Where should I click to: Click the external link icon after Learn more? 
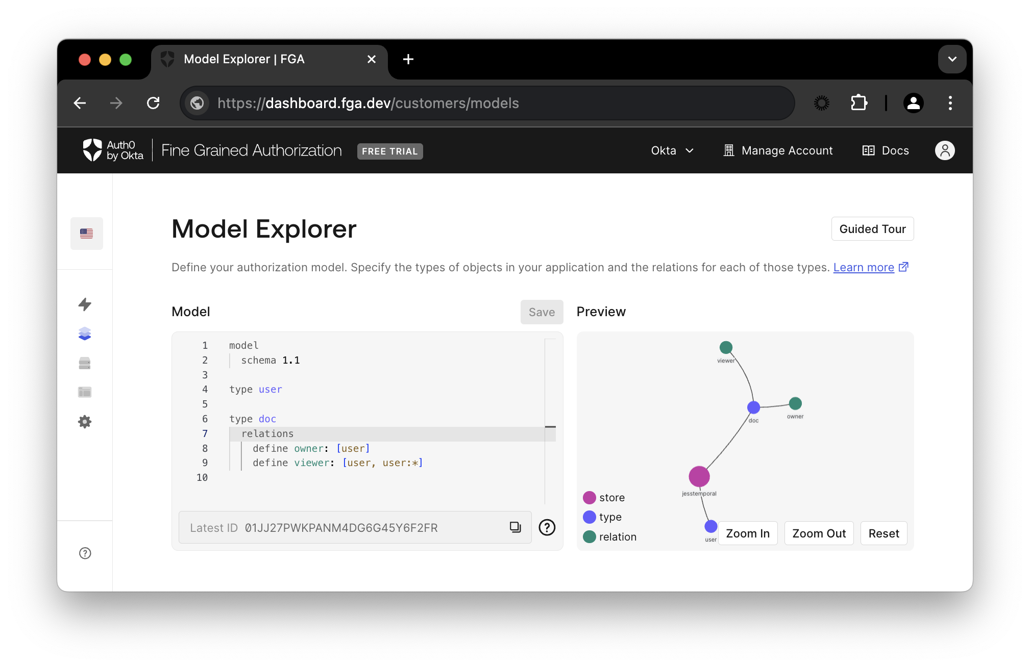coord(903,267)
